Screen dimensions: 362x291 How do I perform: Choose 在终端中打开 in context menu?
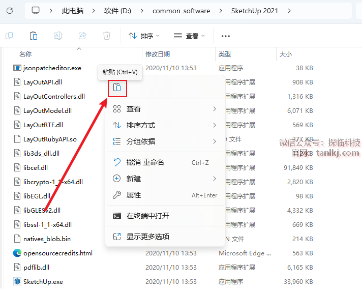165,216
